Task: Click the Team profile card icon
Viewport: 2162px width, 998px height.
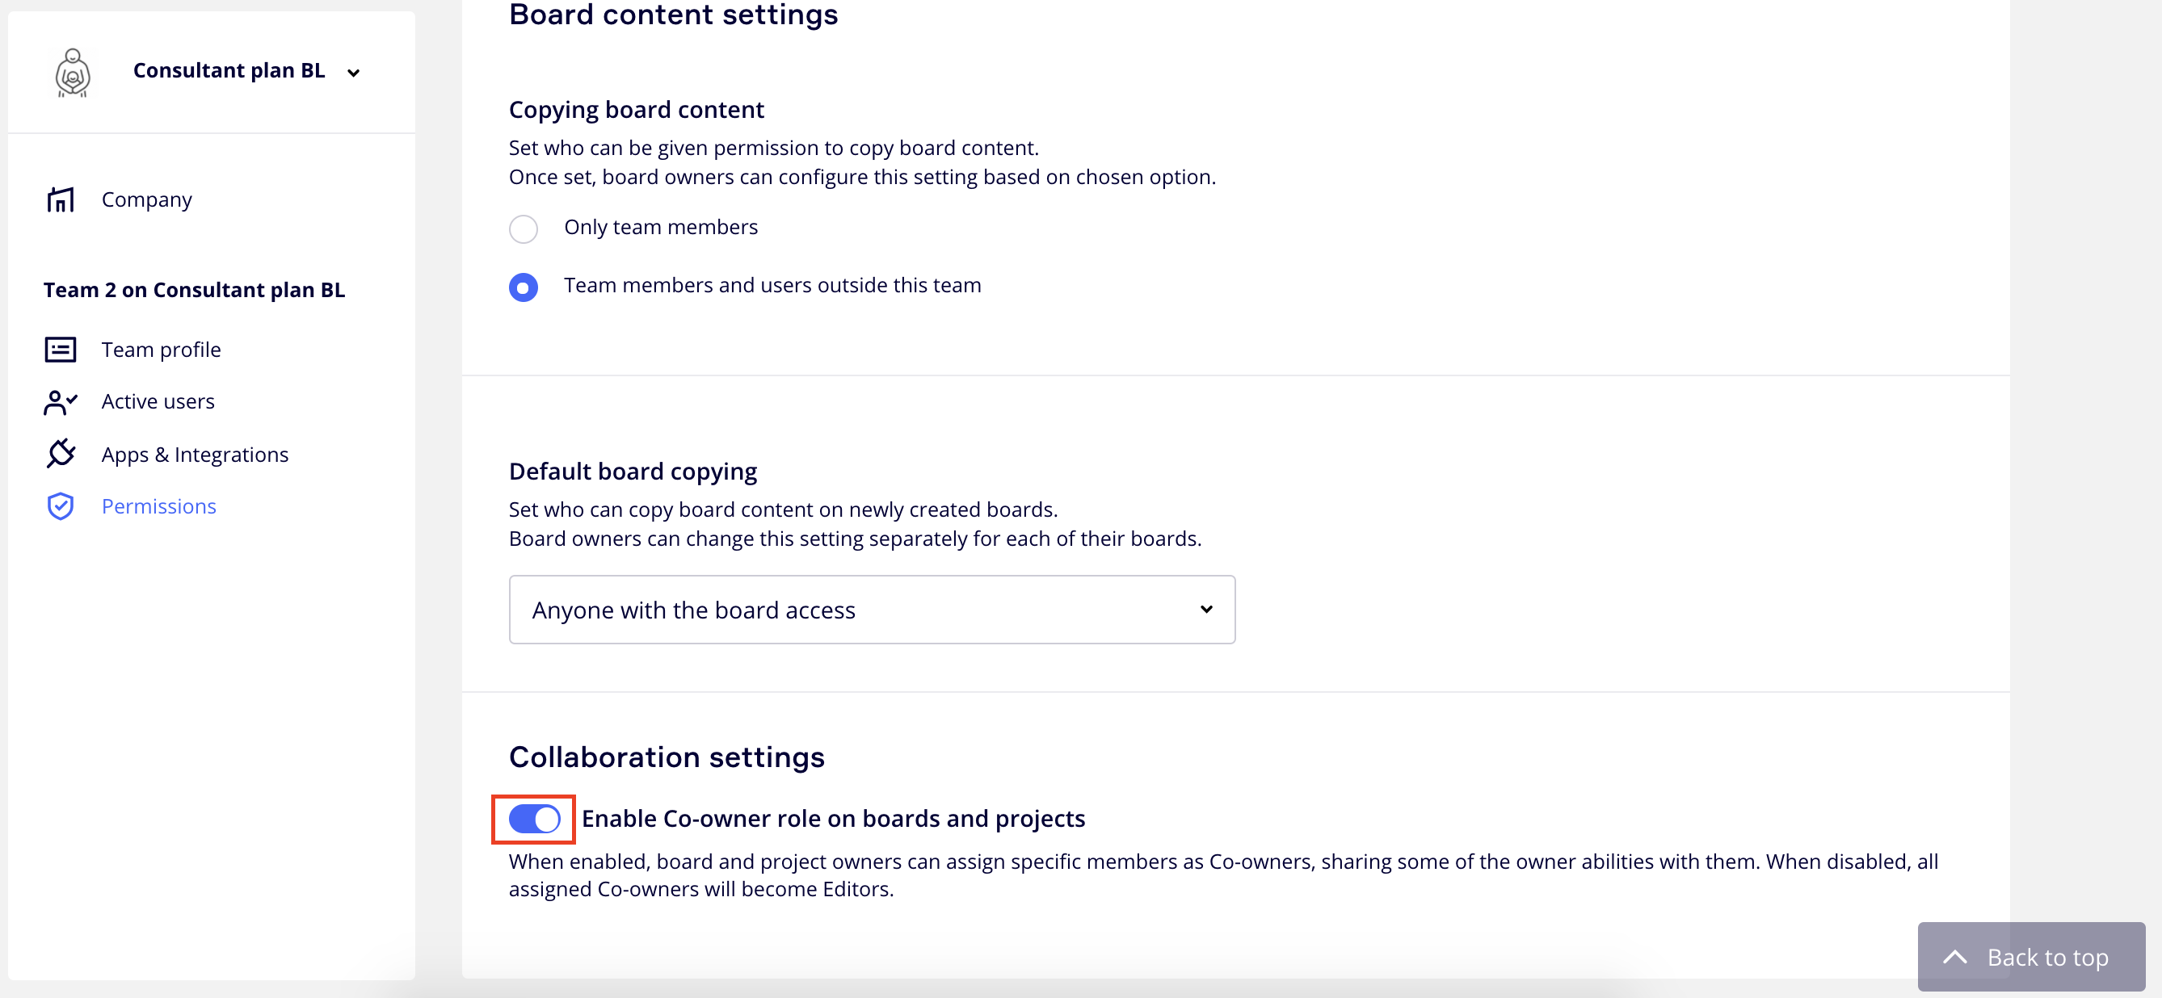Action: point(61,350)
